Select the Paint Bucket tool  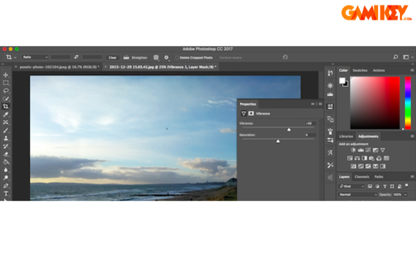6,162
